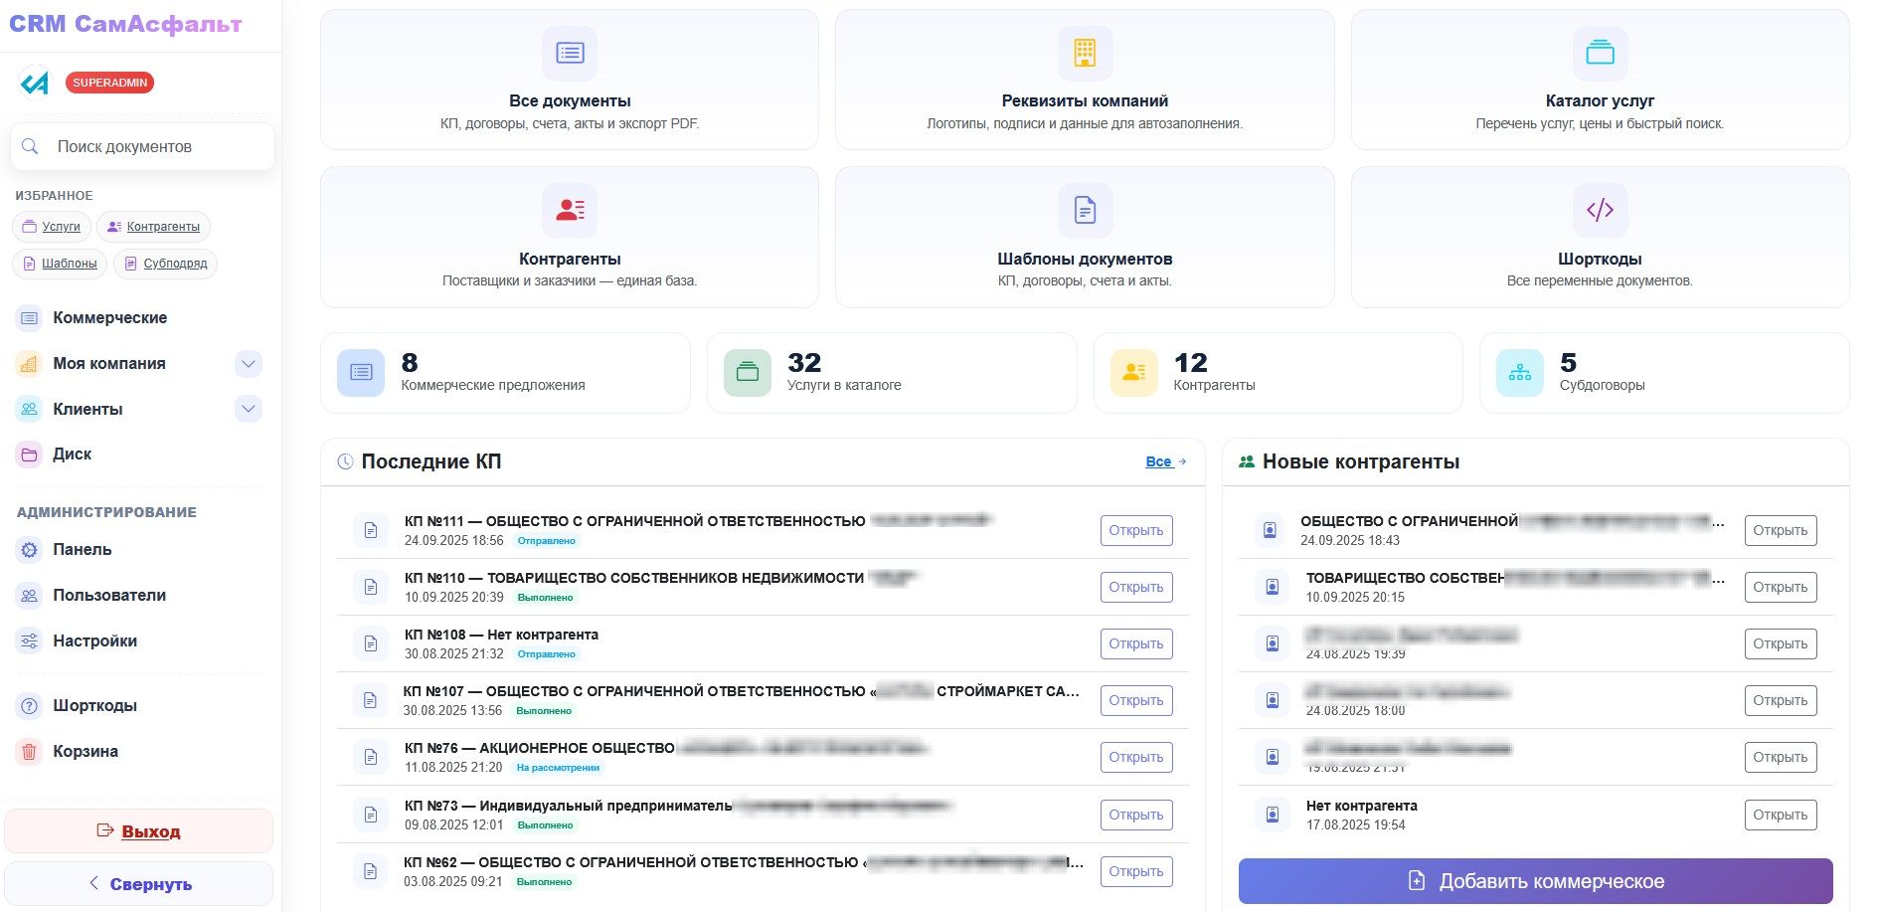
Task: Open contractor dated 24.08.2025 18:00
Action: [1781, 700]
